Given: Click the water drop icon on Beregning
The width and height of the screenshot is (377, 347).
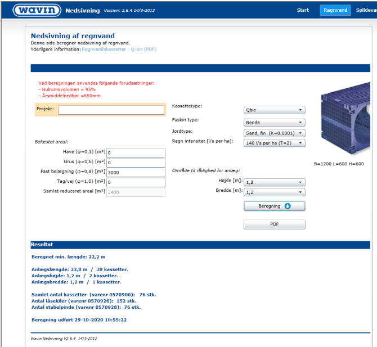Looking at the screenshot, I should (287, 206).
